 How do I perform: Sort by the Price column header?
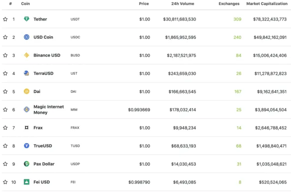144,4
